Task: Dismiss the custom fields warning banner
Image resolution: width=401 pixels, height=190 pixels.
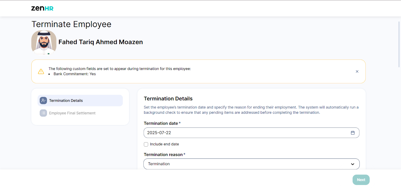Action: point(357,71)
